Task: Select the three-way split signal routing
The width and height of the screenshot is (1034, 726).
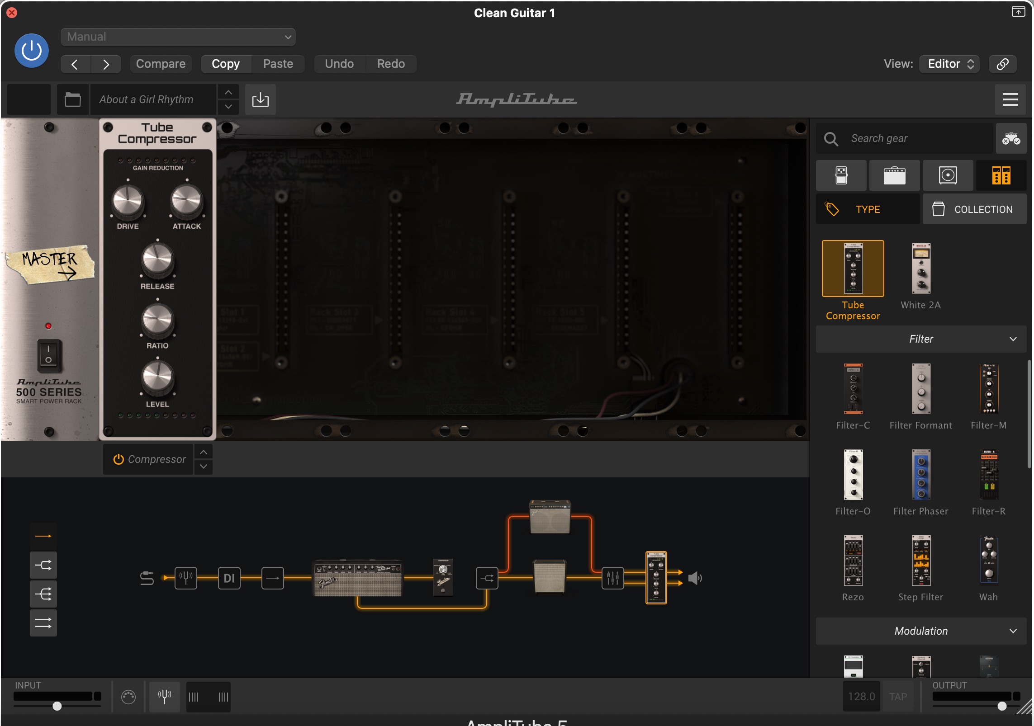Action: (x=43, y=594)
